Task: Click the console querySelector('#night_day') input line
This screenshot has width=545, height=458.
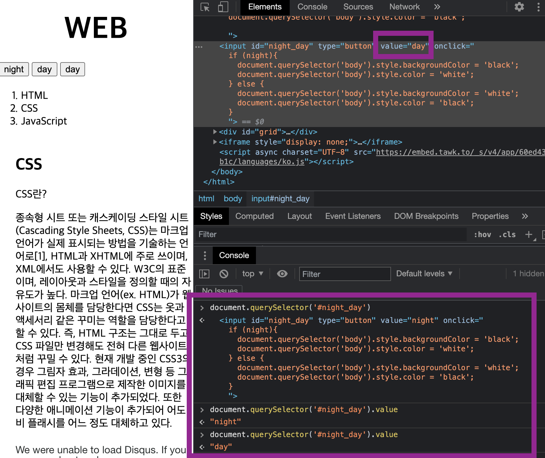Action: pos(290,307)
